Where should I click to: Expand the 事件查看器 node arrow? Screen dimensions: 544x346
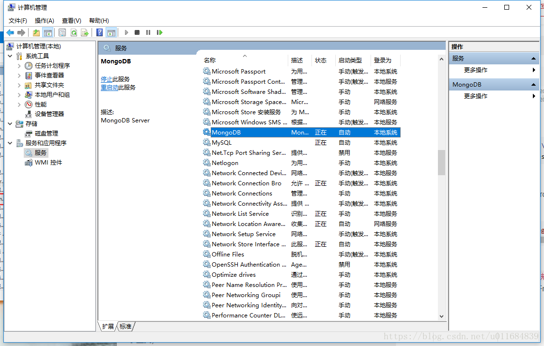19,75
